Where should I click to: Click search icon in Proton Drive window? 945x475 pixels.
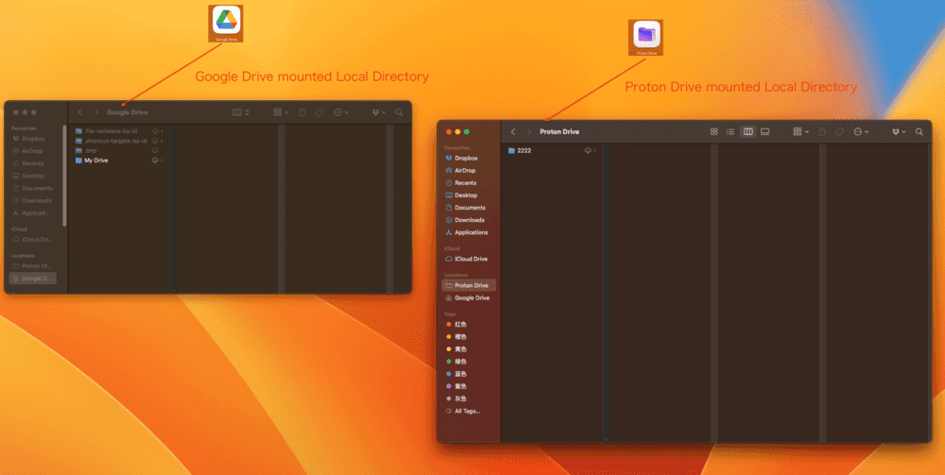click(919, 132)
